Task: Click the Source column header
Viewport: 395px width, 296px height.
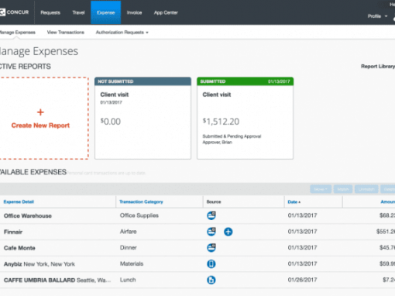Action: click(214, 201)
